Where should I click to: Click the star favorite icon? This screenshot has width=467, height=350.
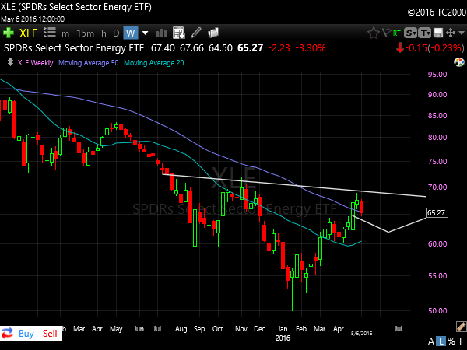pyautogui.click(x=373, y=33)
